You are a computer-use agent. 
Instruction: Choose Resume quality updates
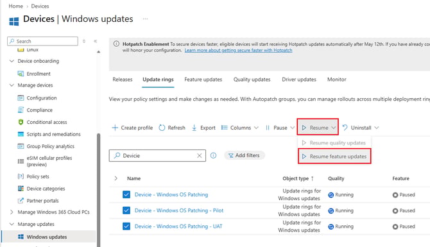point(334,143)
